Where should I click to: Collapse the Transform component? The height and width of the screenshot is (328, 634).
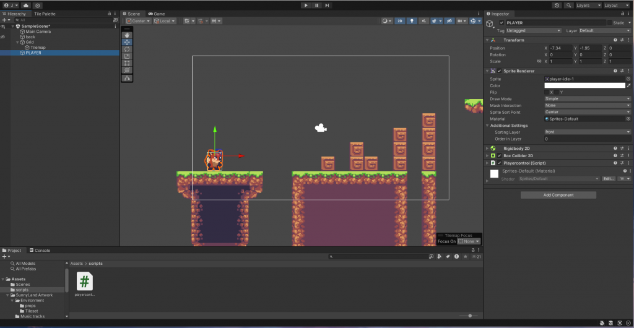coord(487,40)
